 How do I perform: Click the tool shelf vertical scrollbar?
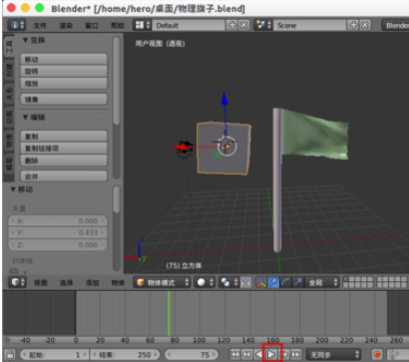pos(116,81)
